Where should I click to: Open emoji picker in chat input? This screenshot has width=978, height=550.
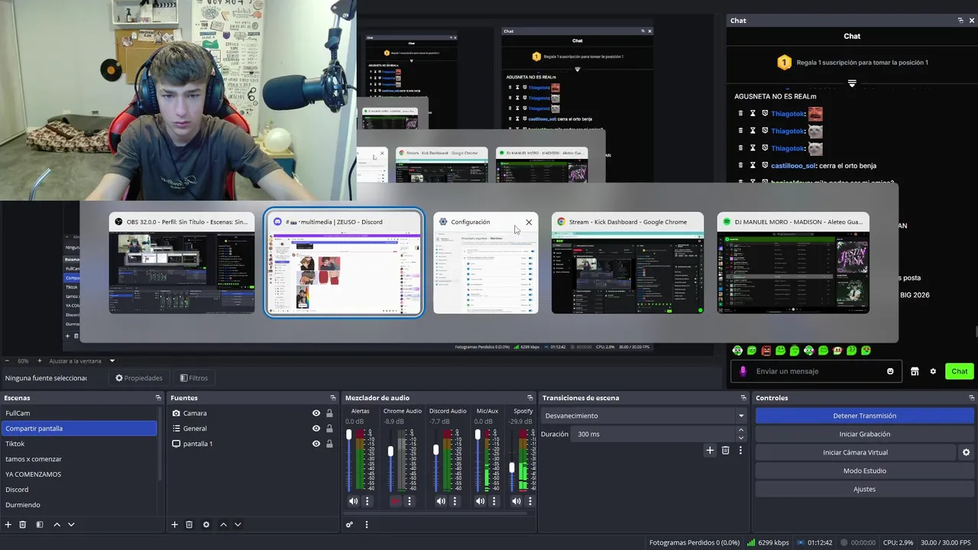coord(890,371)
